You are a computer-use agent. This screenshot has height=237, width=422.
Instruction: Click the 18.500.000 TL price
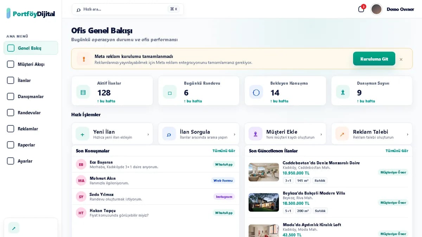coord(296,203)
